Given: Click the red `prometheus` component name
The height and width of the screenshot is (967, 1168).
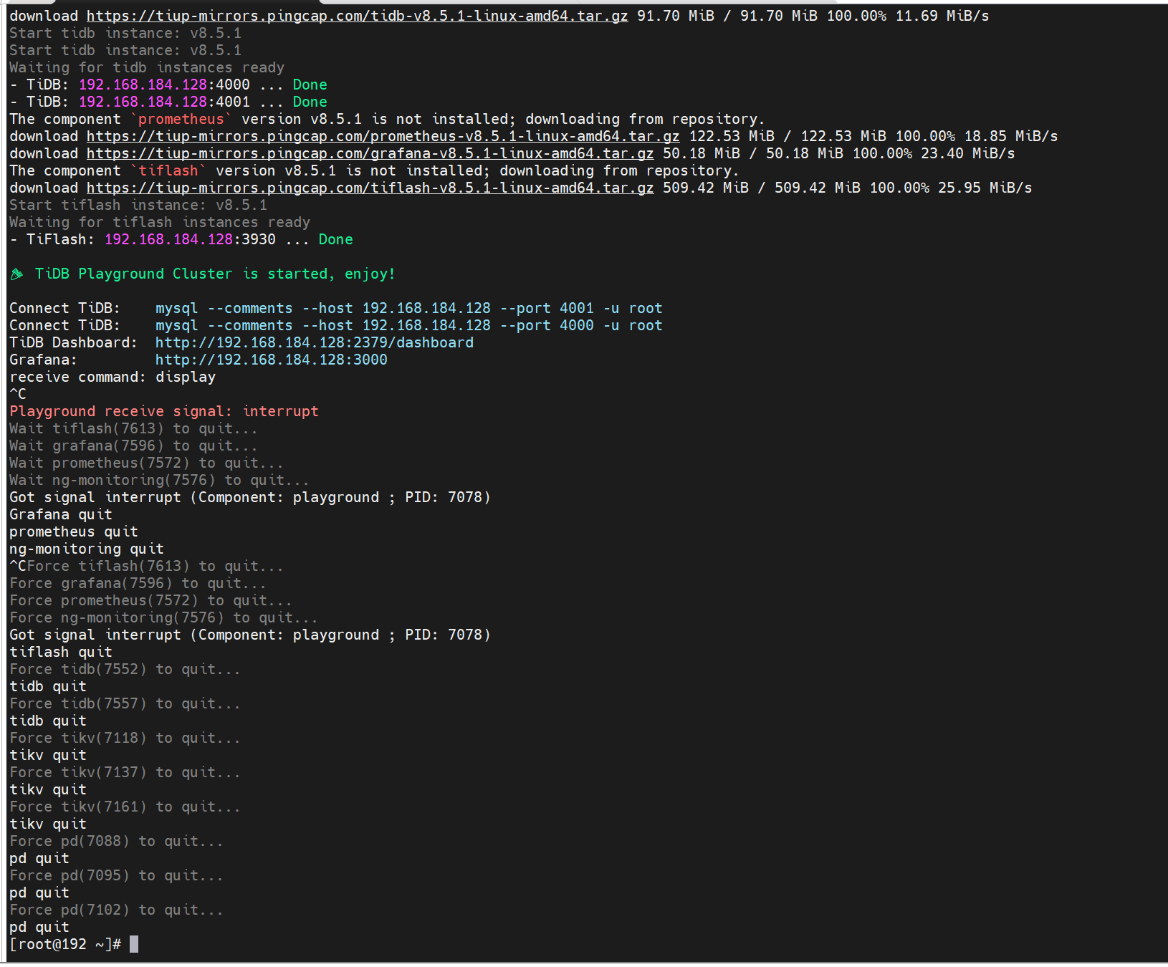Looking at the screenshot, I should click(181, 119).
